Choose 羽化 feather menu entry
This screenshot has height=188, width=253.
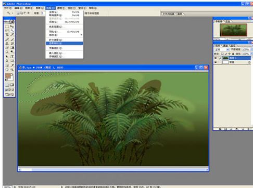[x=64, y=32]
